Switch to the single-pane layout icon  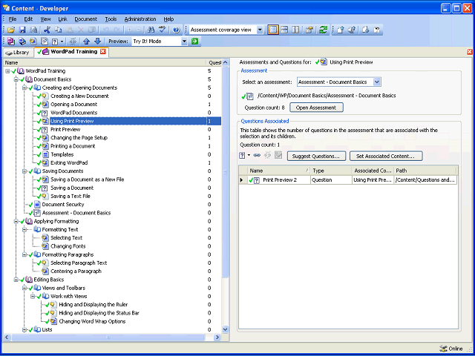(273, 30)
